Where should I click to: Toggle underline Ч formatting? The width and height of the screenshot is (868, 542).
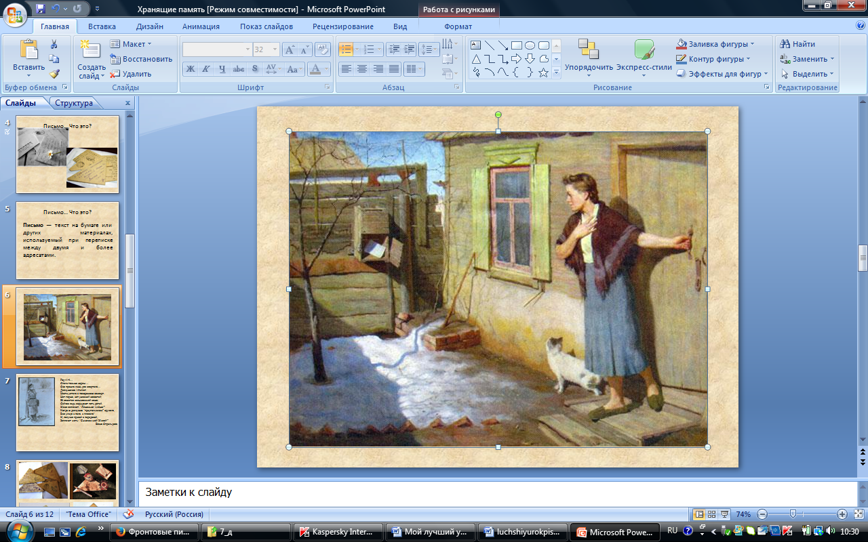(x=222, y=69)
